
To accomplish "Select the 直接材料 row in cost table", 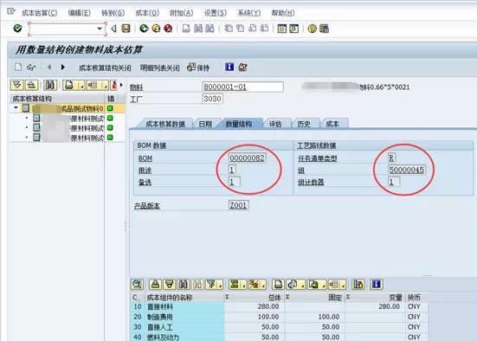I will tap(280, 306).
